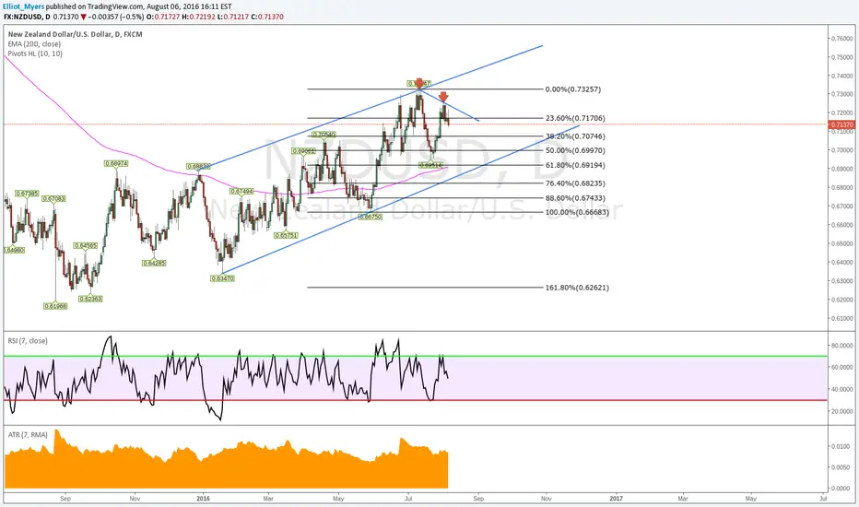Viewport: 859px width, 507px height.
Task: Click the 61.80%(0.69194) Fibonacci label
Action: 575,165
